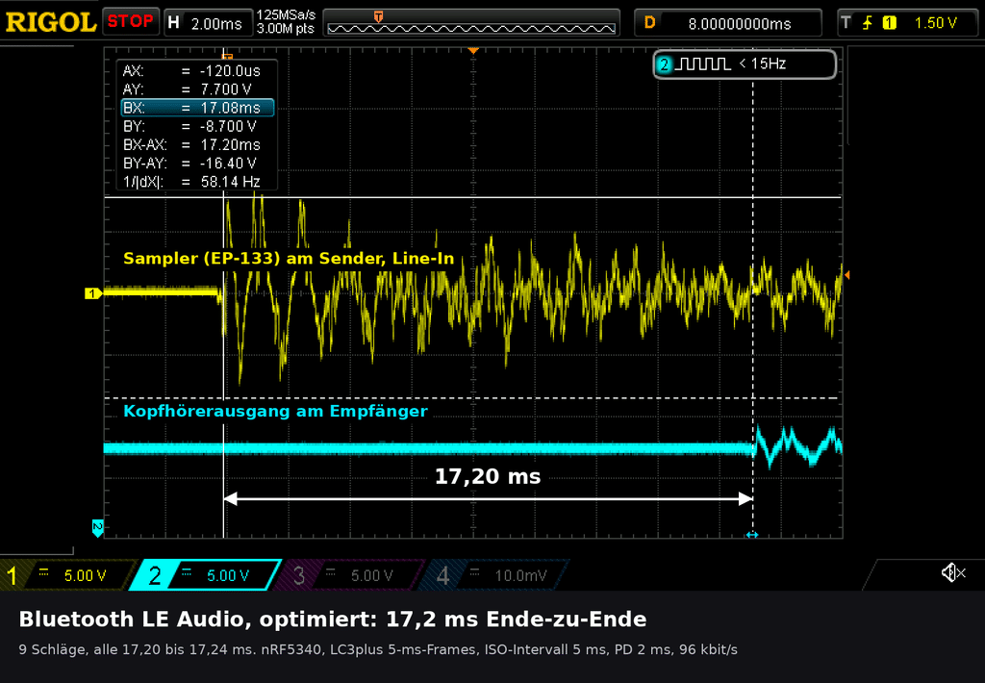This screenshot has width=985, height=683.
Task: Click the rising edge trigger icon
Action: pyautogui.click(x=868, y=23)
